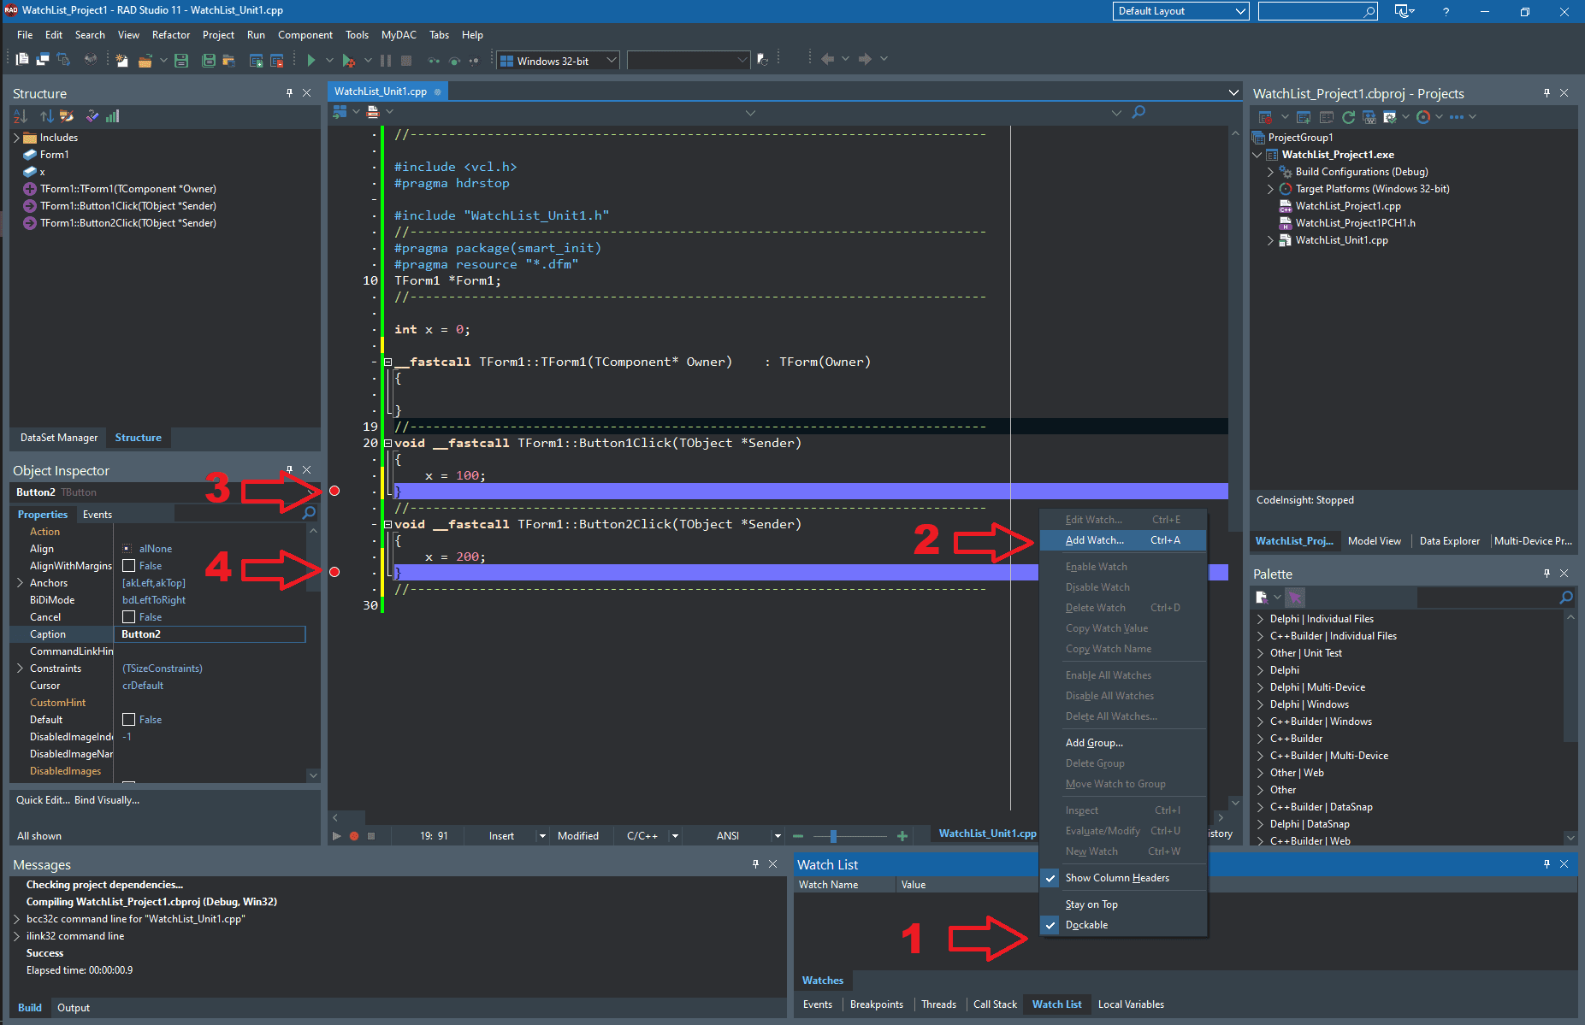This screenshot has width=1585, height=1025.
Task: Expand bcc32c command line message
Action: tap(17, 919)
